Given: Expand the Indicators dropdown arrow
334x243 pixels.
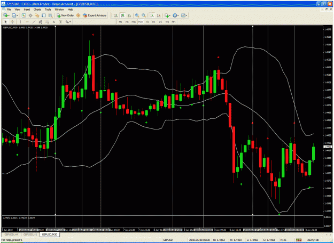Looking at the screenshot, I should [170, 15].
